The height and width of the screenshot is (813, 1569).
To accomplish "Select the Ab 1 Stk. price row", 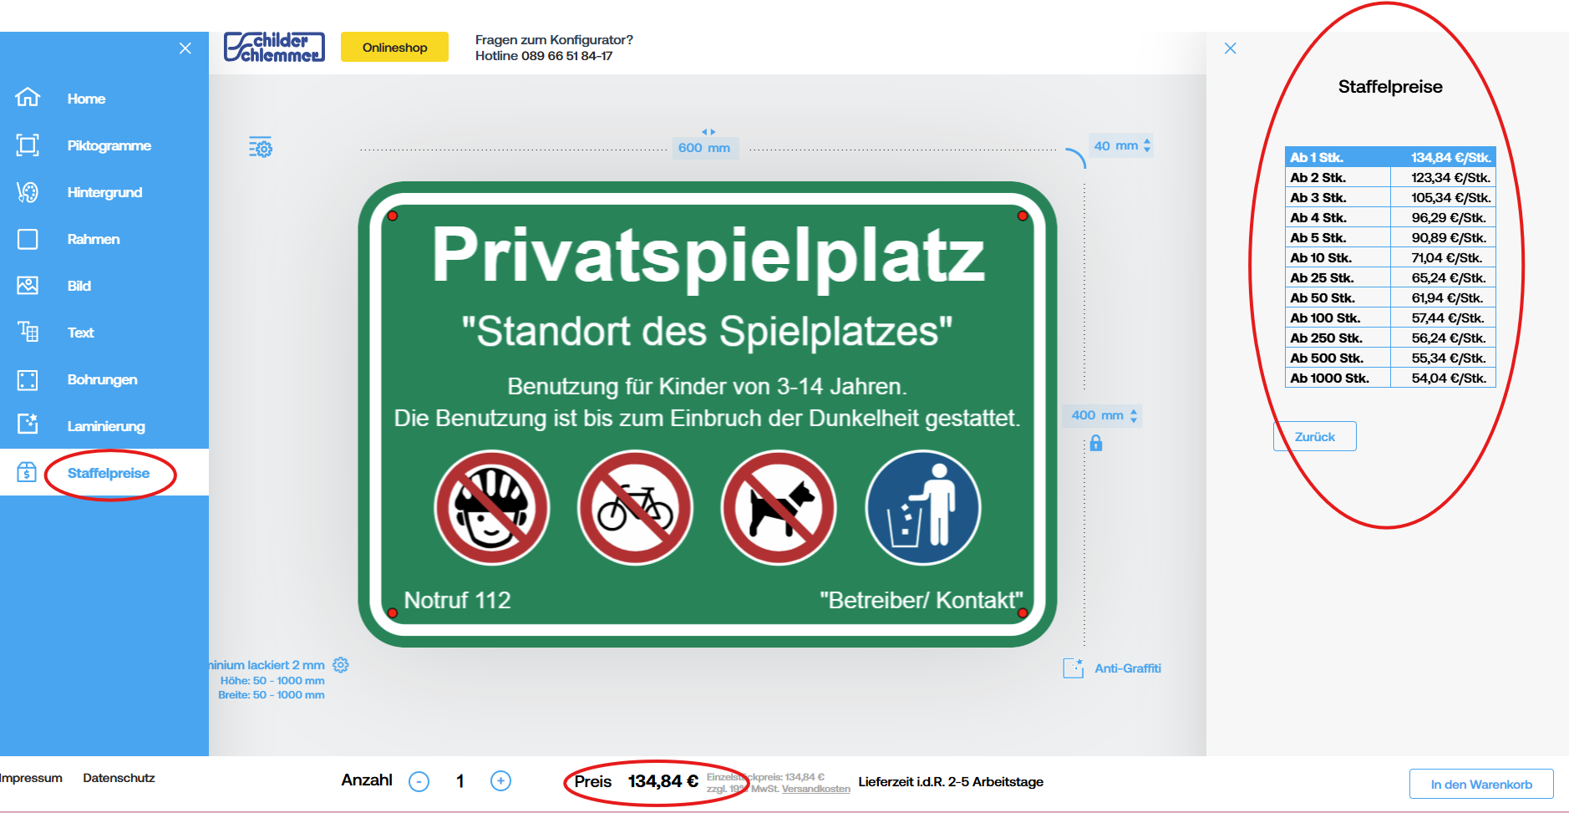I will coord(1390,157).
